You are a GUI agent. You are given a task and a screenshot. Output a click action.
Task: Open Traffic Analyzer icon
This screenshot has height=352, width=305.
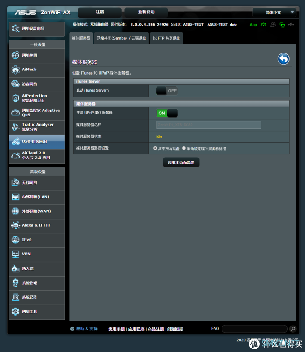[x=15, y=127]
